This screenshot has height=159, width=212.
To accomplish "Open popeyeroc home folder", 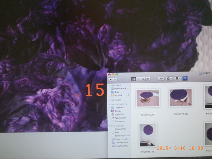I will pyautogui.click(x=118, y=114).
